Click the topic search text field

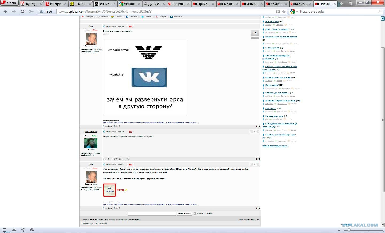(x=152, y=213)
